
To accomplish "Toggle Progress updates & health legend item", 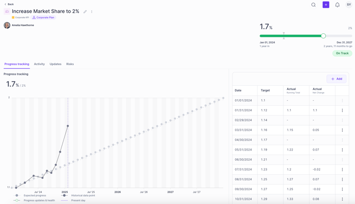I will [34, 200].
